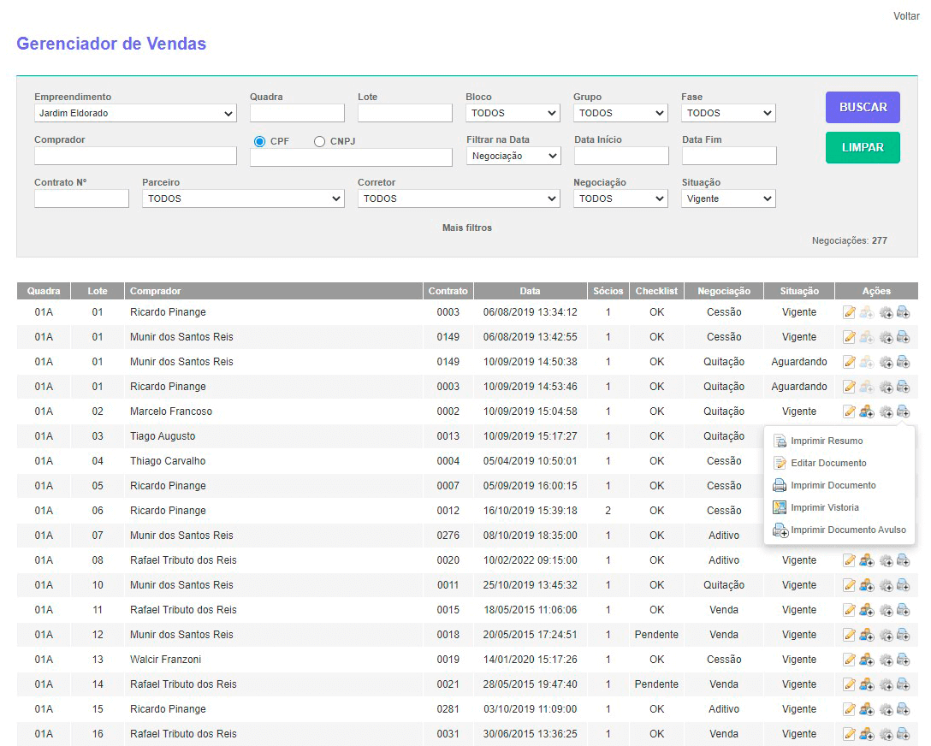
Task: Select Imprimir Vistoria in the popup menu
Action: (824, 508)
